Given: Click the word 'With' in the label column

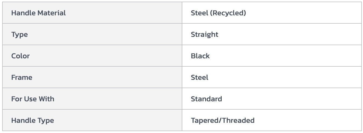Looking at the screenshot, I should (x=47, y=99).
